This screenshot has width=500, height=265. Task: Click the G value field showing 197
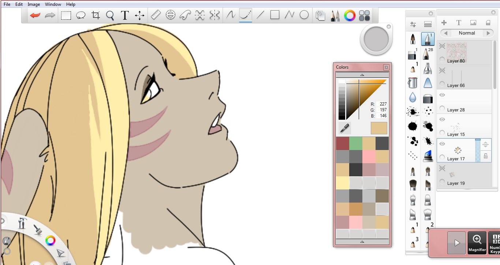click(382, 110)
